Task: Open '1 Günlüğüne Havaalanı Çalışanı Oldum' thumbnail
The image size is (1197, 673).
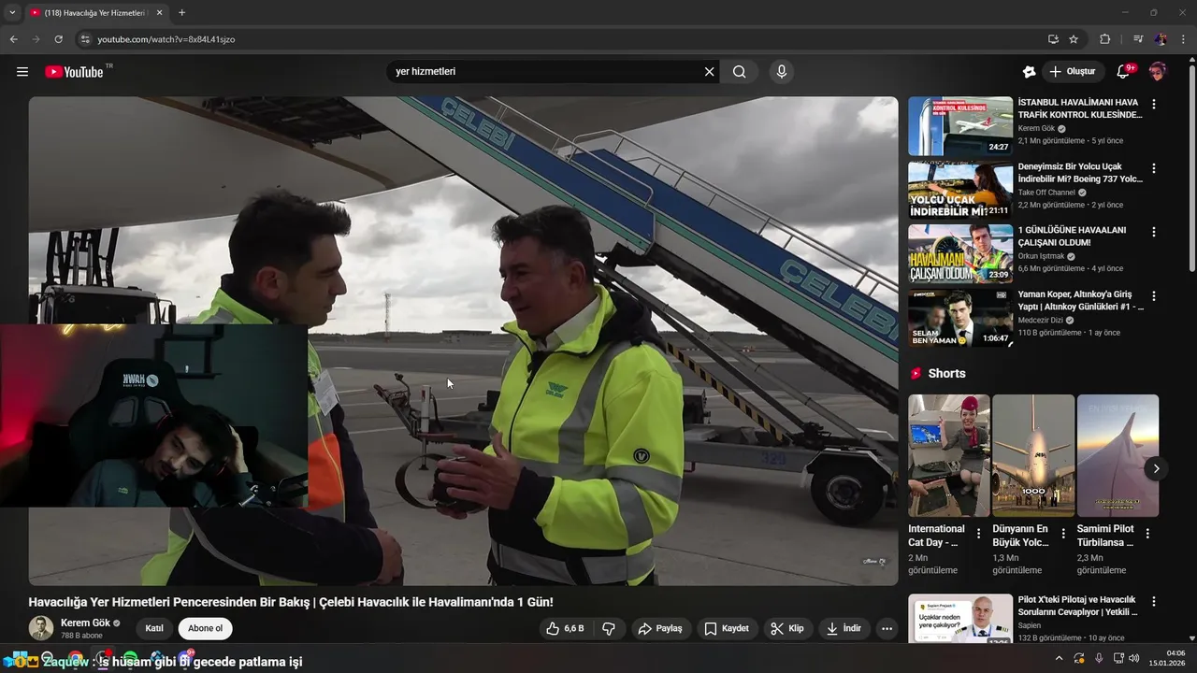Action: 959,254
